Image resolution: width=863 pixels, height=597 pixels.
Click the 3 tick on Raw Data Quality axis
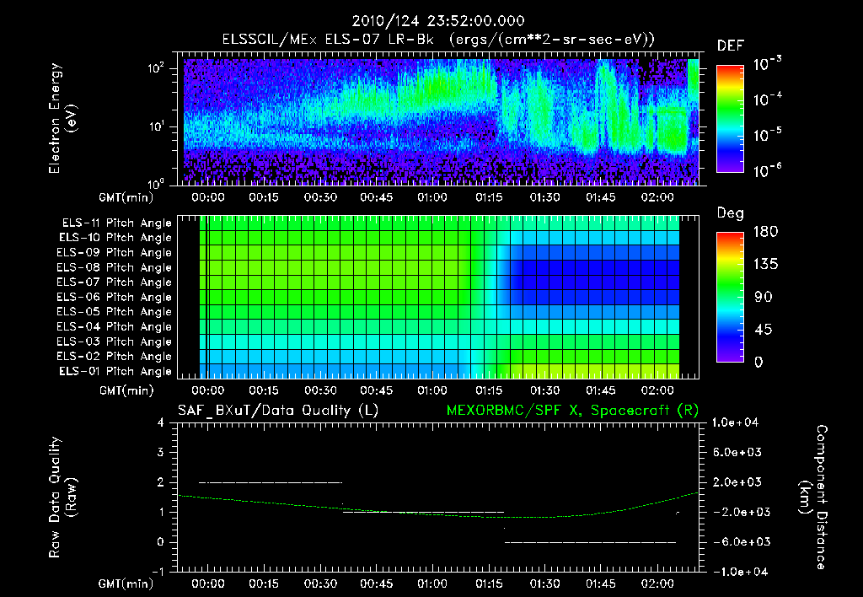161,452
